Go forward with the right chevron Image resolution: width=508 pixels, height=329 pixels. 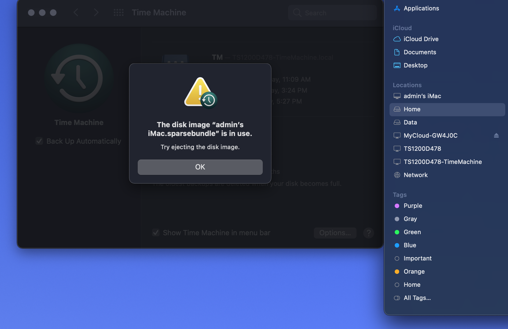pyautogui.click(x=96, y=13)
